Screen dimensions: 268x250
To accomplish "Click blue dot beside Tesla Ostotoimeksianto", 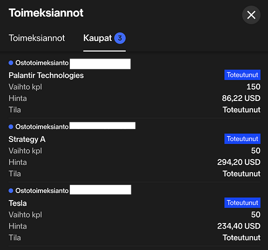I will [x=11, y=190].
